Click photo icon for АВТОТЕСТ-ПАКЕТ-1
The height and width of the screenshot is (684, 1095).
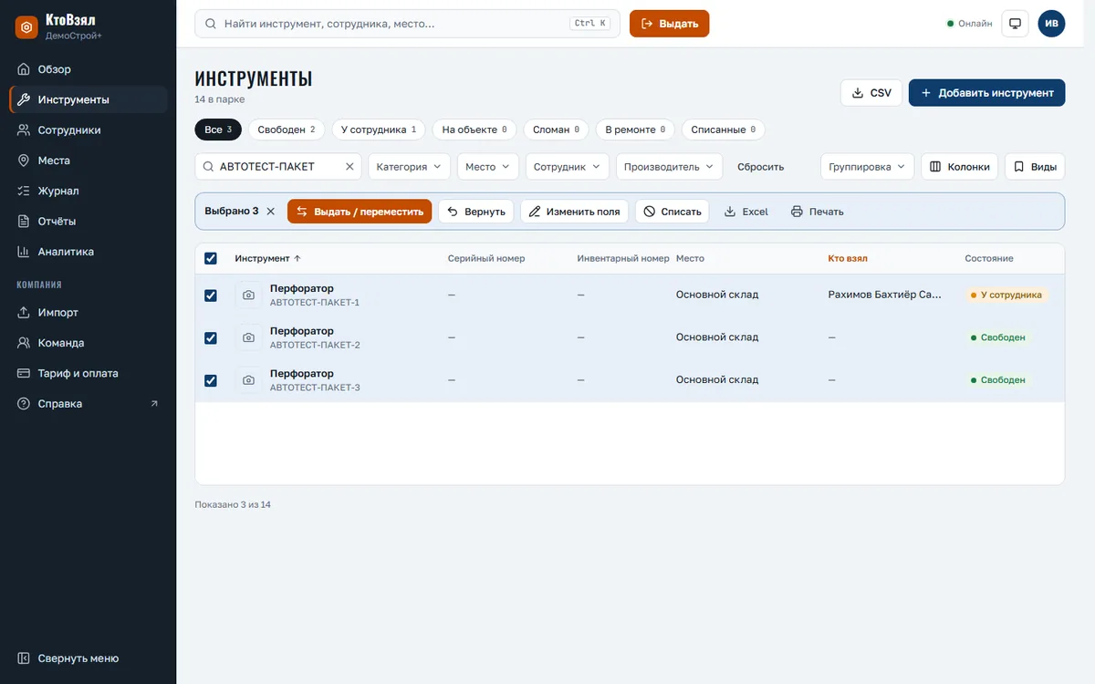(x=248, y=295)
